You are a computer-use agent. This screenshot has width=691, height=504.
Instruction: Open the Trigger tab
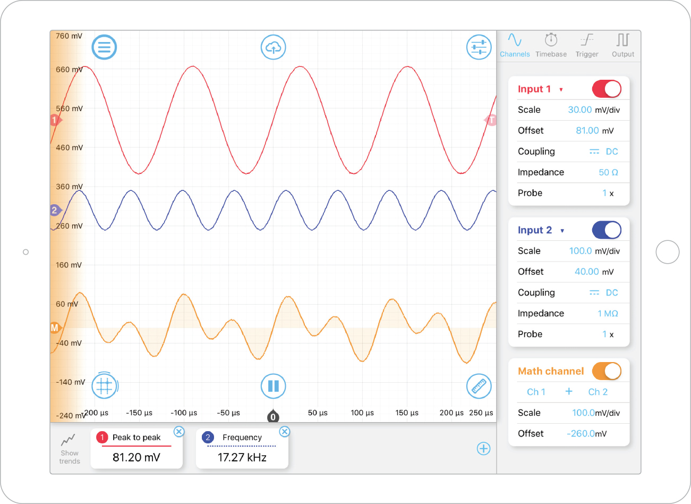[x=587, y=45]
